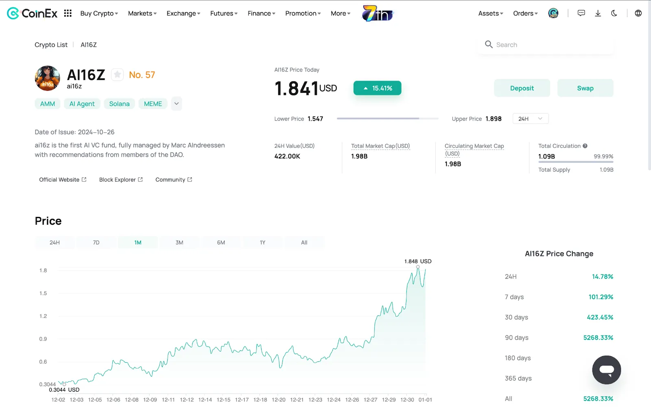This screenshot has width=651, height=407.
Task: Click the 90 days 5268.33% value
Action: [x=598, y=337]
